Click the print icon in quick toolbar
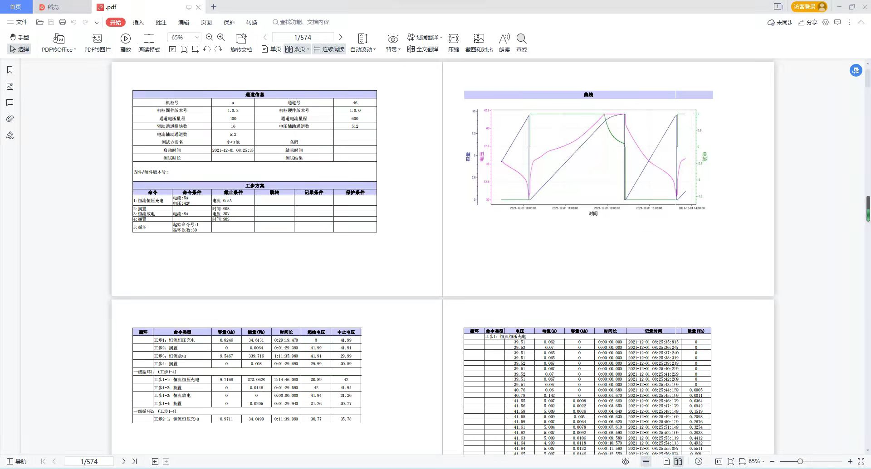This screenshot has height=469, width=871. click(x=63, y=22)
